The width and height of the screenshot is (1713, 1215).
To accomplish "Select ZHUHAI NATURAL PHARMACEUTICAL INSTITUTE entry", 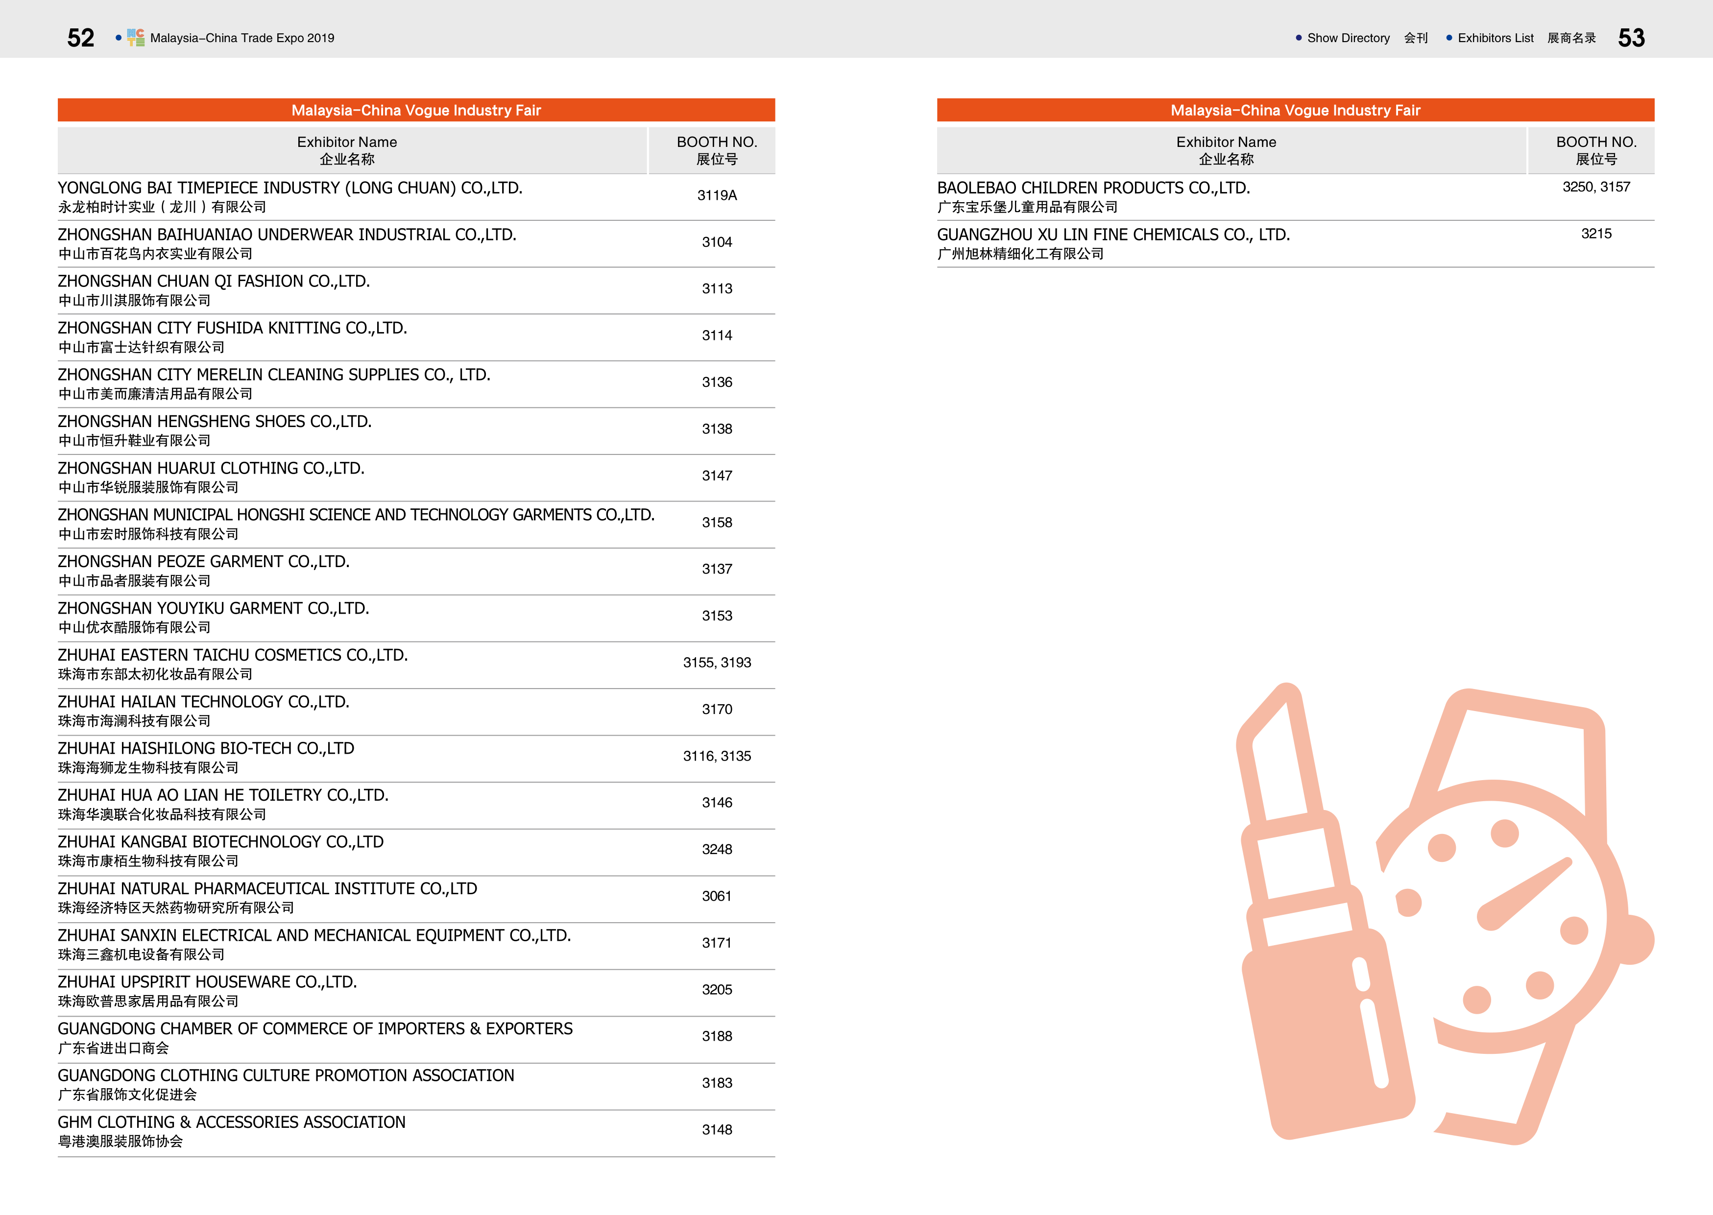I will (x=268, y=898).
